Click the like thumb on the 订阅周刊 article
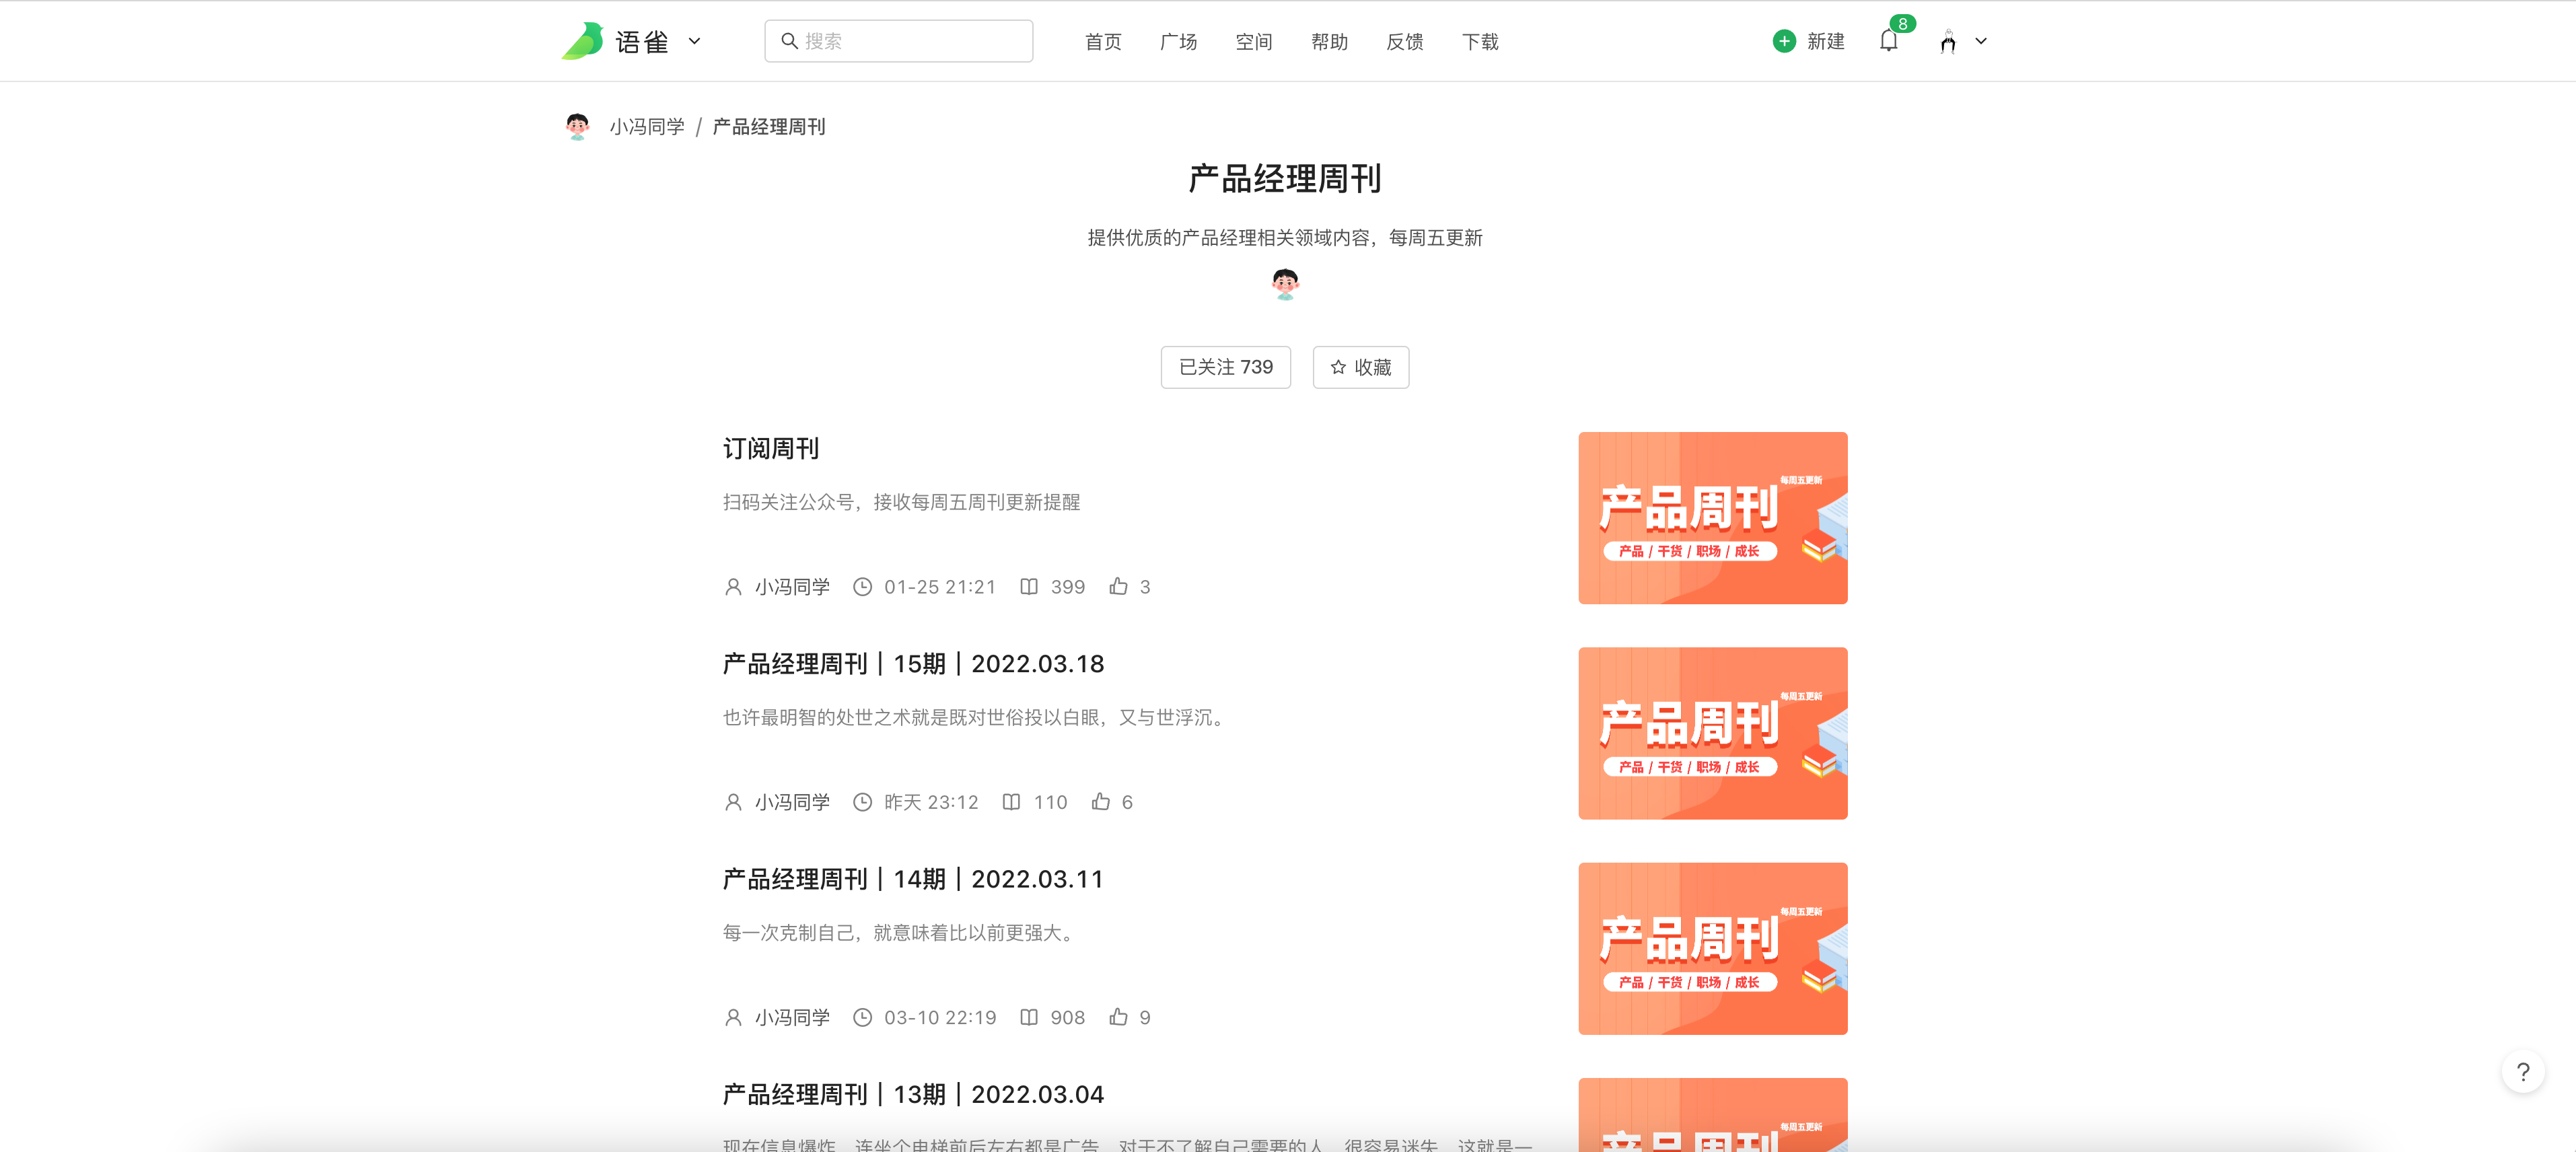The width and height of the screenshot is (2576, 1152). [x=1119, y=587]
